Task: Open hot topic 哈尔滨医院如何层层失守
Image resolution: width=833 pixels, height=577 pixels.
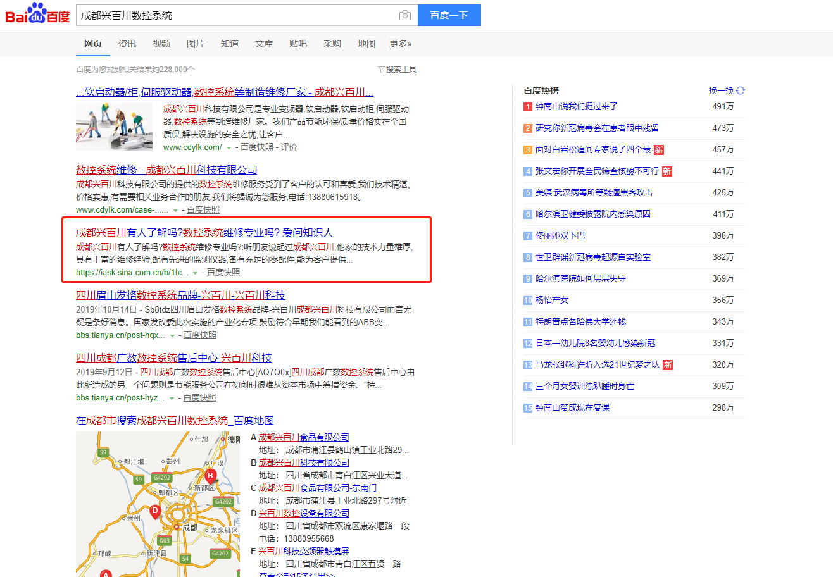Action: coord(581,278)
